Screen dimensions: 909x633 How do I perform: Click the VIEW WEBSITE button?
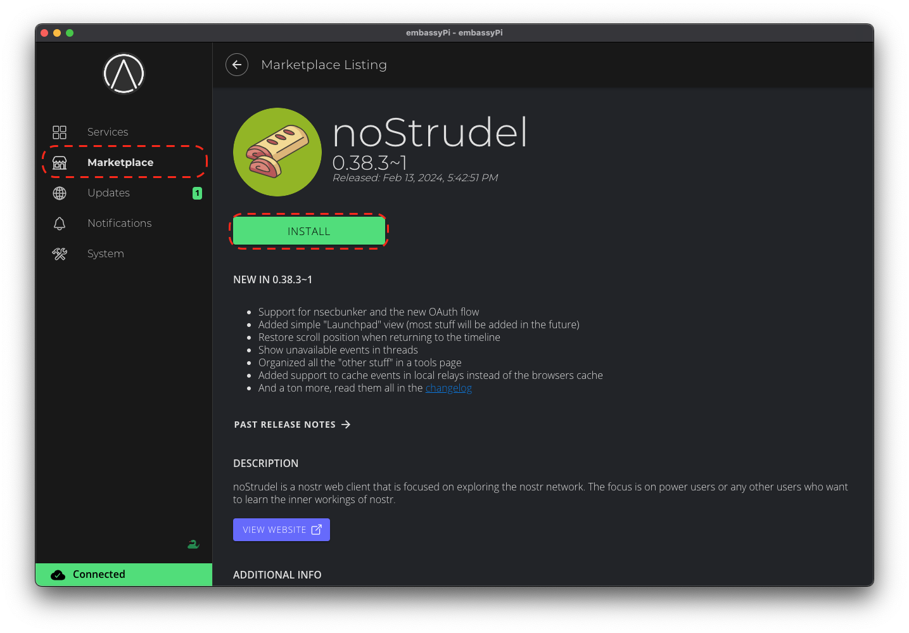point(281,529)
